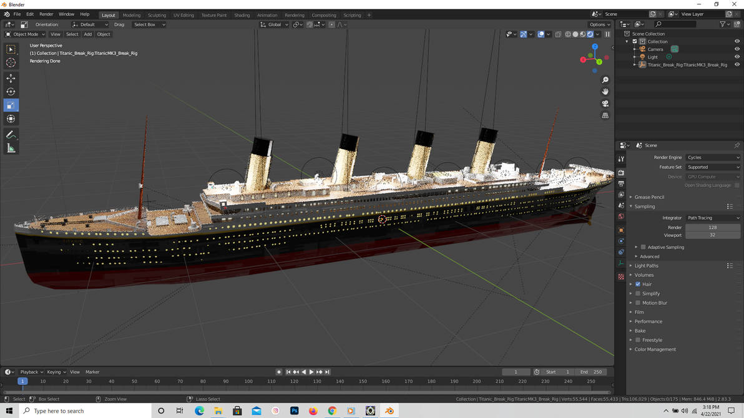
Task: Select the Transform tool
Action: click(11, 119)
